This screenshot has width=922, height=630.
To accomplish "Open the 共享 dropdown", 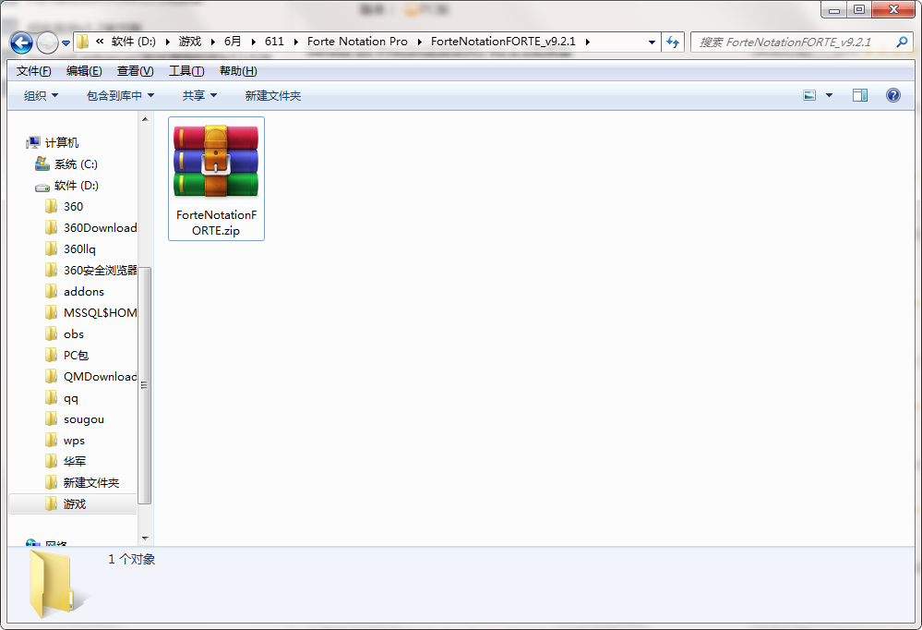I will (200, 95).
